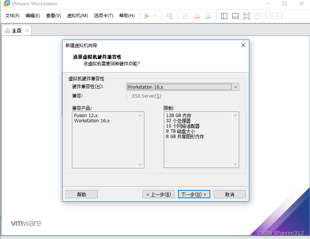Screen dimensions: 310x239
Task: Click 限制 list scroll up arrow
Action: [235, 116]
